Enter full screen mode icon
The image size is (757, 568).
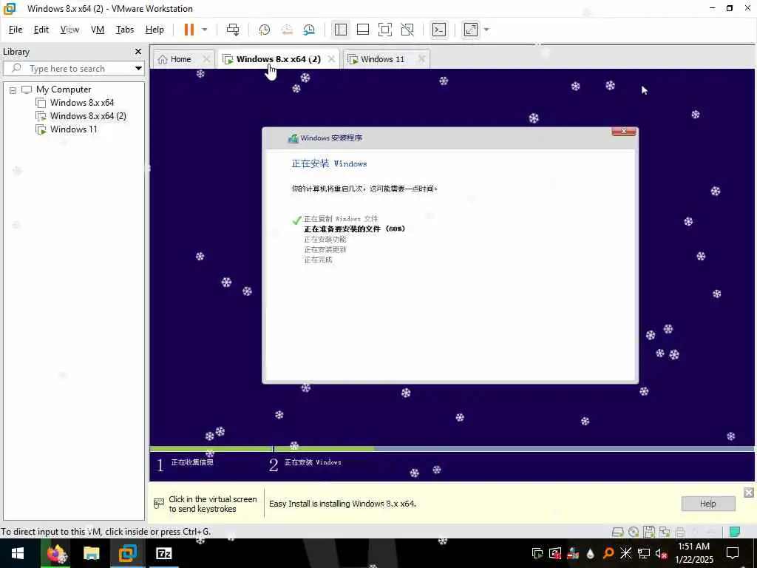[384, 30]
